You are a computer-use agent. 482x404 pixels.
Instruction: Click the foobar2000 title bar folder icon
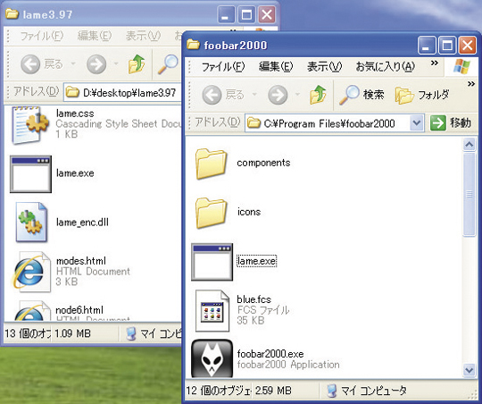(x=193, y=45)
